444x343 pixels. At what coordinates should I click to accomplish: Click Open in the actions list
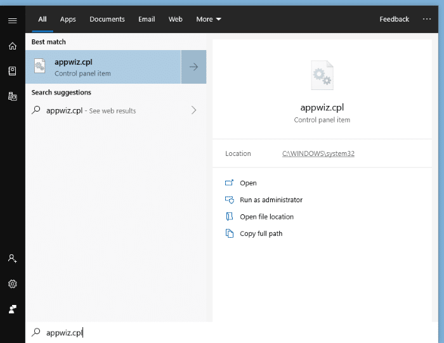click(248, 183)
